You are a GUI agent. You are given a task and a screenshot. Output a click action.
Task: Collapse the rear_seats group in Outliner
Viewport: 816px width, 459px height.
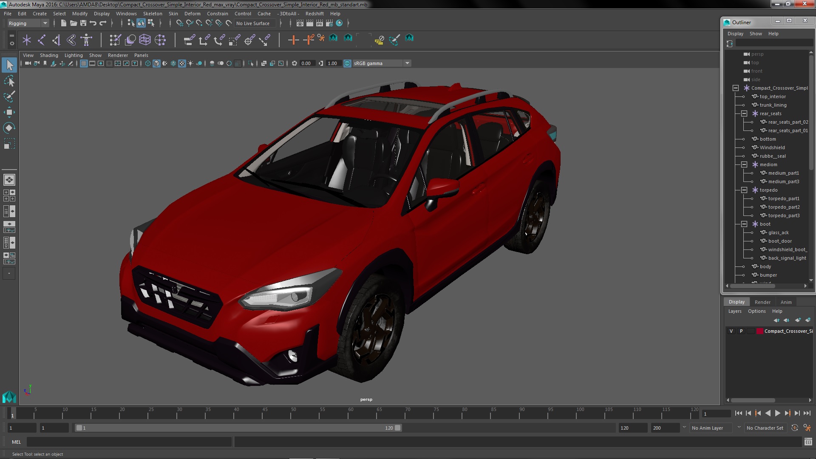click(744, 113)
